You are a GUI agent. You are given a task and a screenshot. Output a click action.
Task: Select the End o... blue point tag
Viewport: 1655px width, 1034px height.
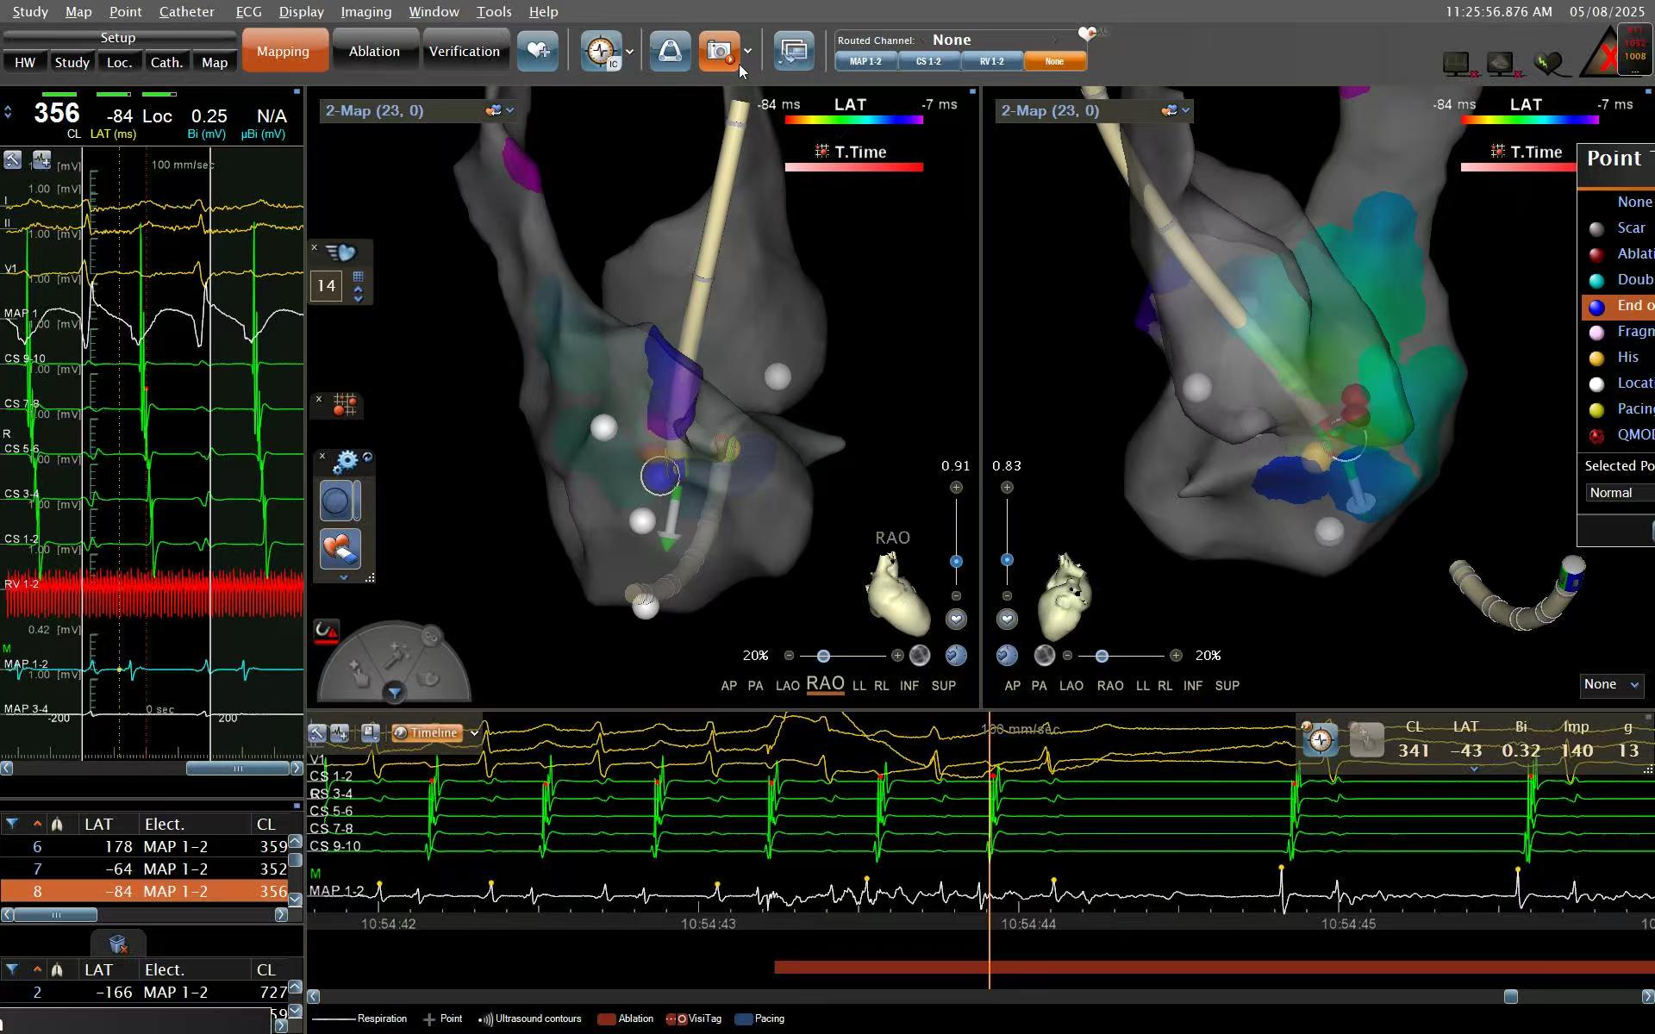(1619, 306)
